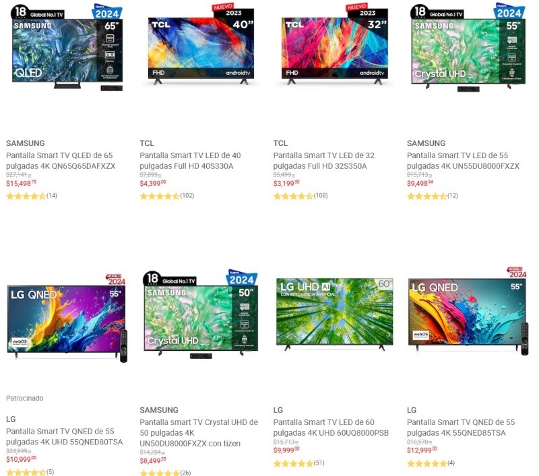Open the 55QNED85TSA product title

461,428
